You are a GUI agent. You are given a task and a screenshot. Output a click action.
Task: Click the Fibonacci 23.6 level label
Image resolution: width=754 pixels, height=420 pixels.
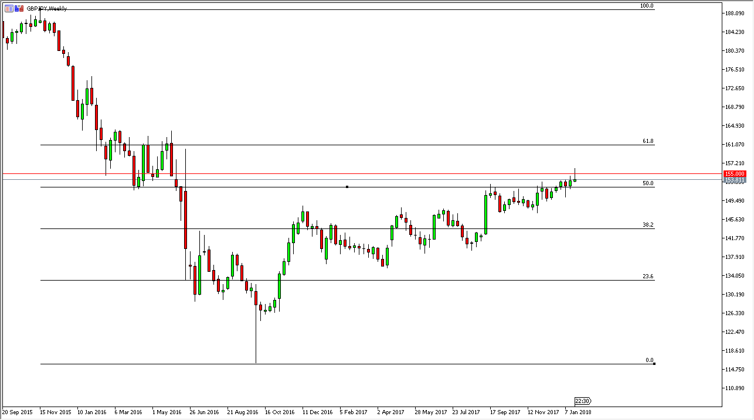tap(648, 276)
